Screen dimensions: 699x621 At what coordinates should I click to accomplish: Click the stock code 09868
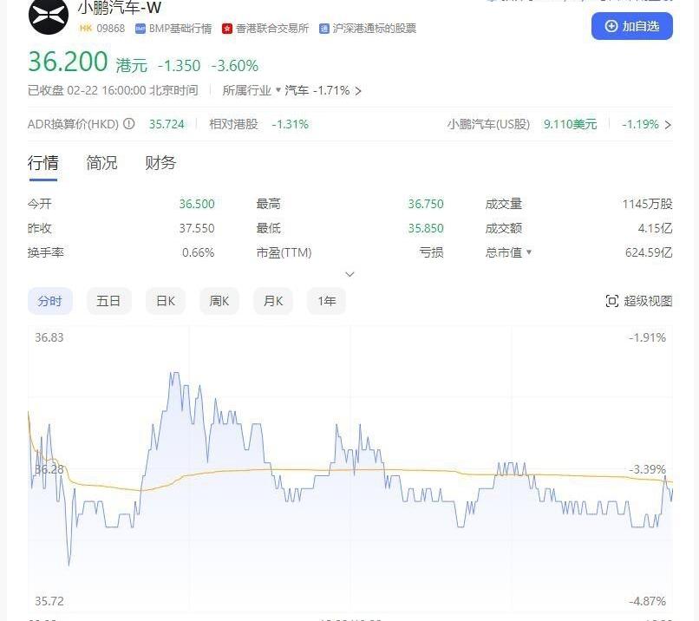110,29
